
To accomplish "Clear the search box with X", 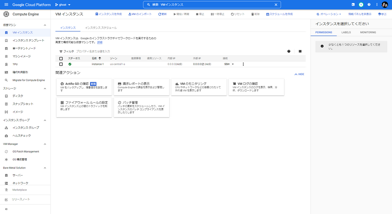I will tap(276, 5).
